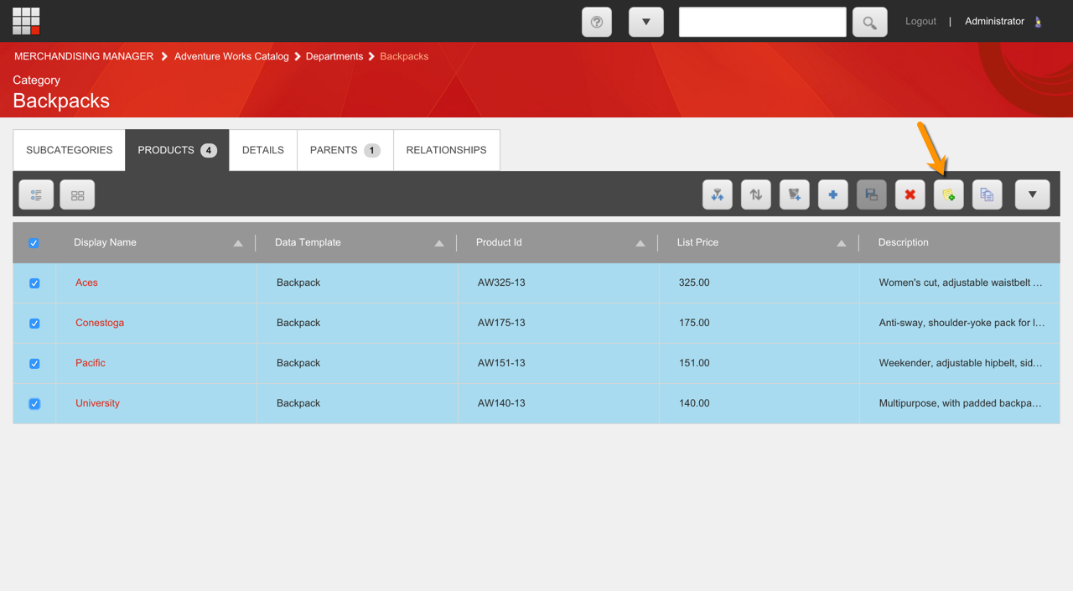This screenshot has height=591, width=1073.
Task: Click the Backpacks breadcrumb
Action: tap(404, 56)
